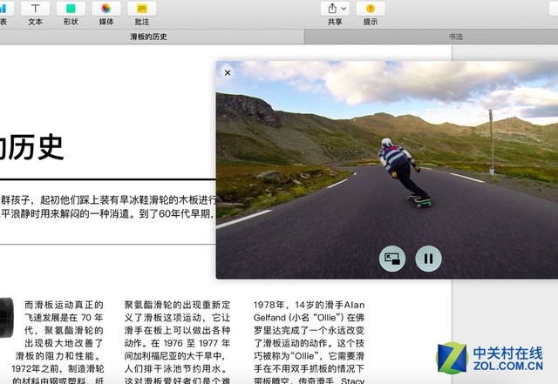Click the paragraph starting 而滑板运动真正的
This screenshot has width=558, height=384.
(58, 343)
